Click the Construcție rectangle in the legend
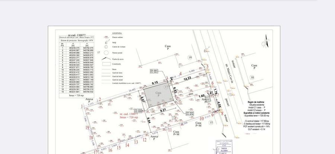 106,64
